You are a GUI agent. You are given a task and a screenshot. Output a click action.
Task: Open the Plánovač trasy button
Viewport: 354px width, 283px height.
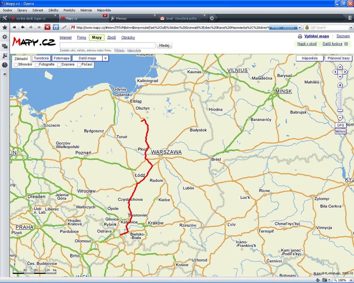coord(338,58)
